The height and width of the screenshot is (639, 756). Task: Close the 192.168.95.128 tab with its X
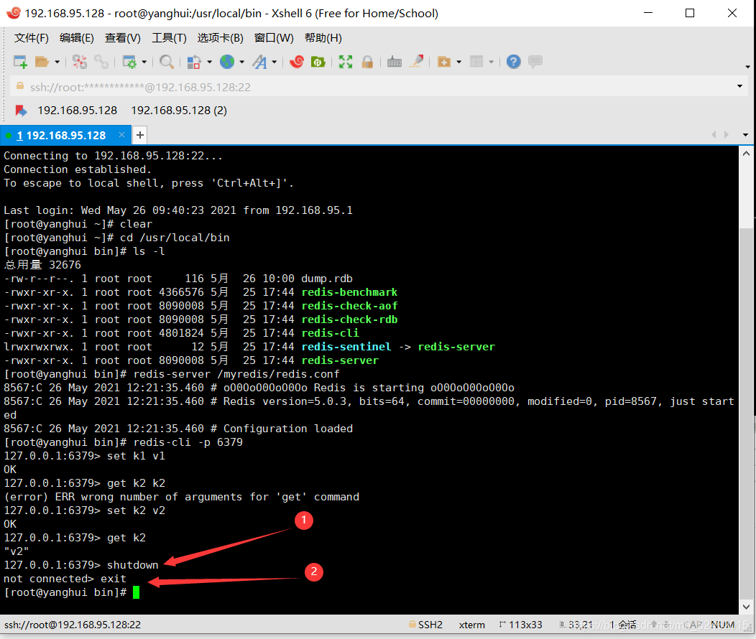pyautogui.click(x=121, y=135)
